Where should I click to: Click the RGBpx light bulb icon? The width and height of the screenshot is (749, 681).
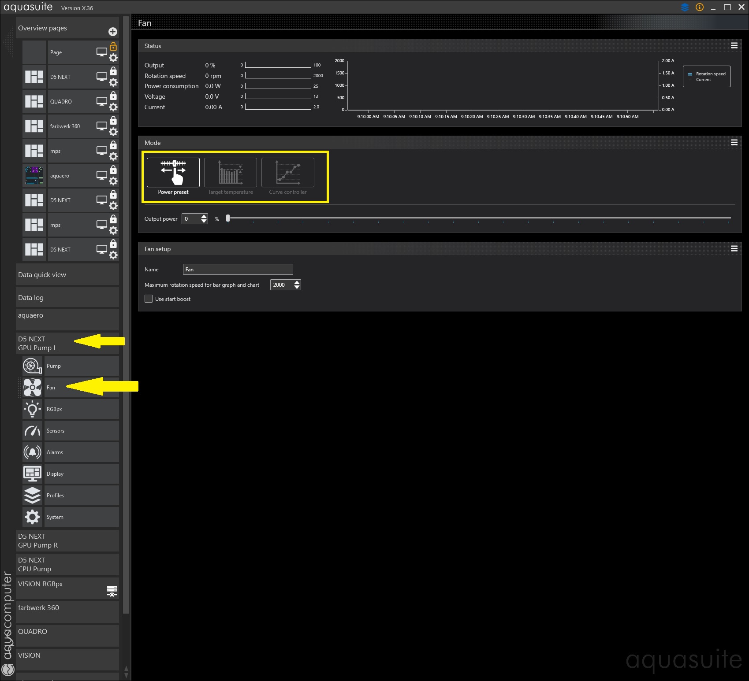pos(32,409)
